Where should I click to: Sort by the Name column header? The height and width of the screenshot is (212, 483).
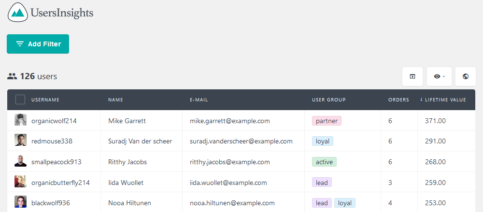[x=115, y=100]
